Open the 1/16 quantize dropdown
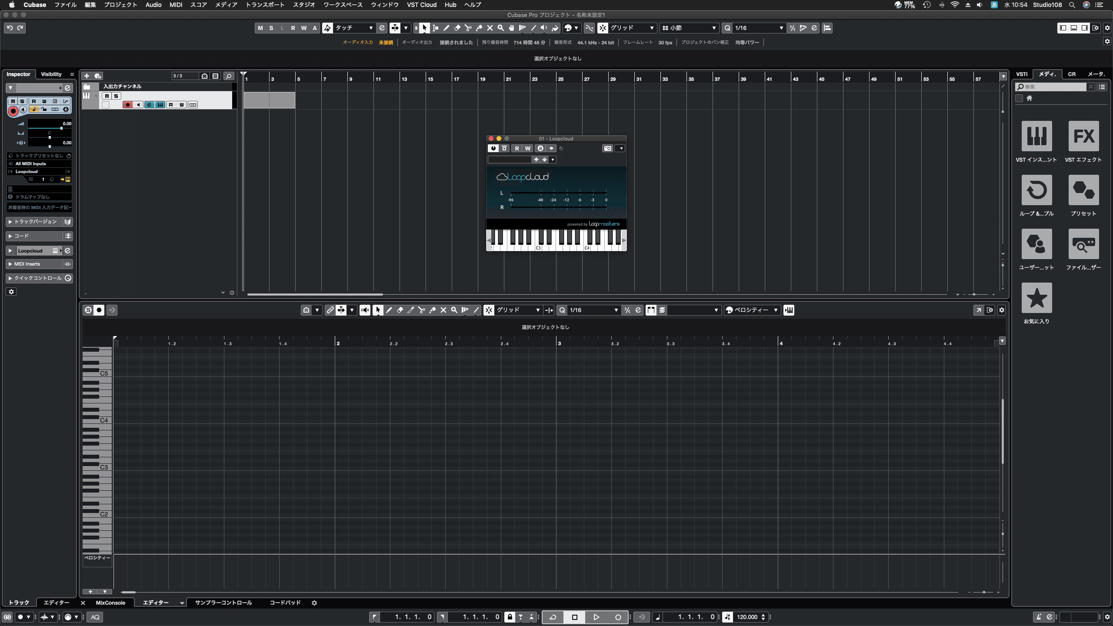 pyautogui.click(x=782, y=28)
